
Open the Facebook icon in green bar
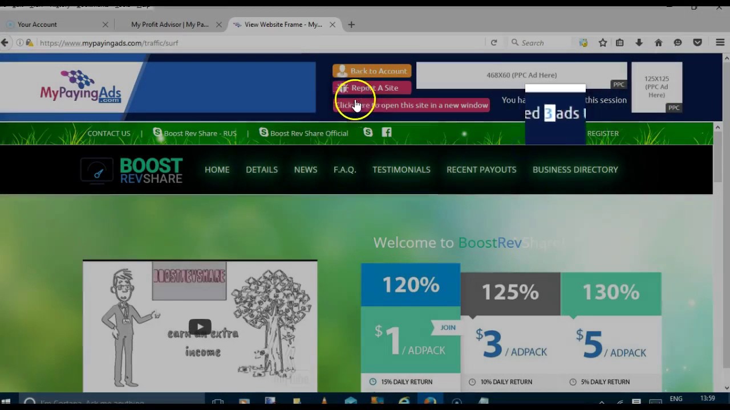387,132
